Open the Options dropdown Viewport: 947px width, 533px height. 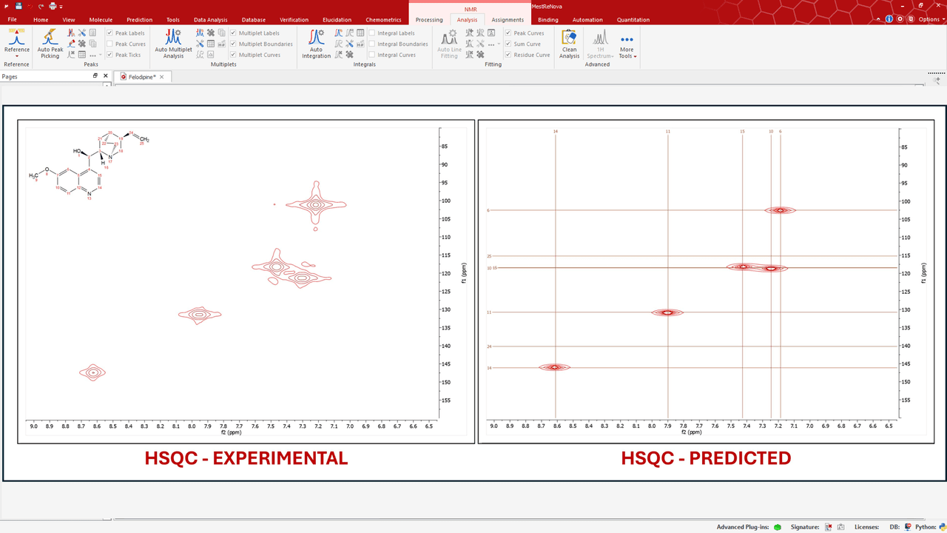(930, 19)
